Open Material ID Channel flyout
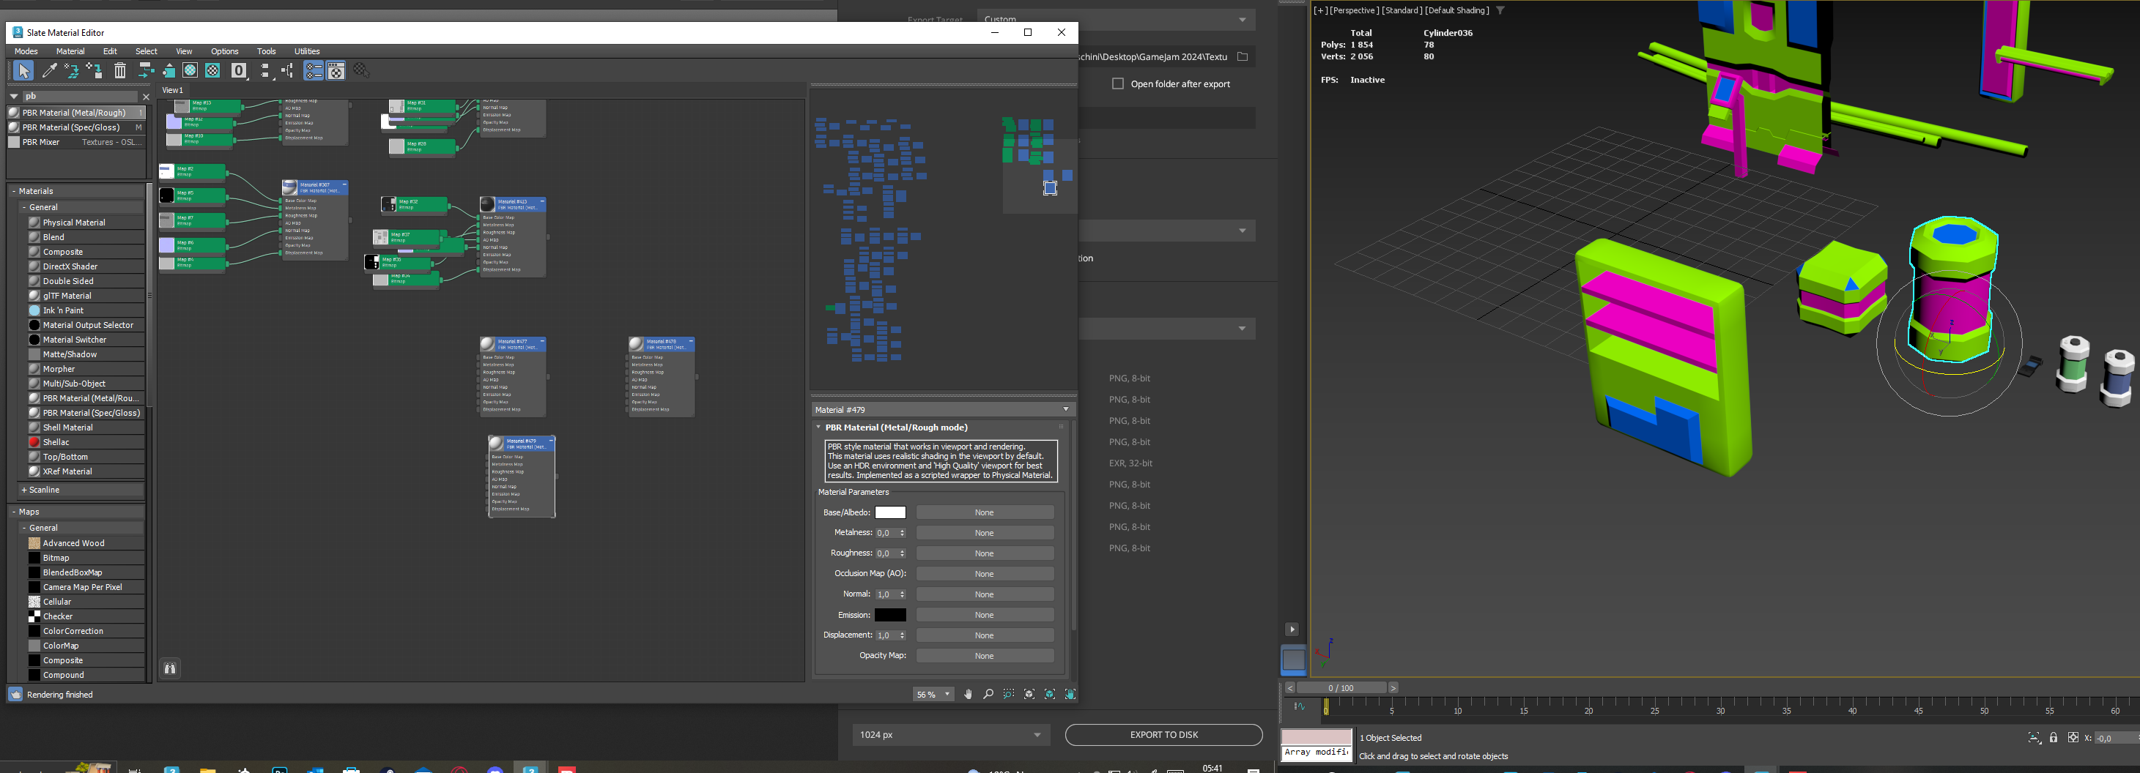The image size is (2140, 773). coord(240,70)
